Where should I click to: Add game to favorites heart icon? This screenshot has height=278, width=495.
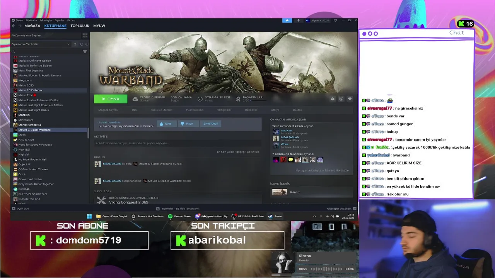coord(350,99)
